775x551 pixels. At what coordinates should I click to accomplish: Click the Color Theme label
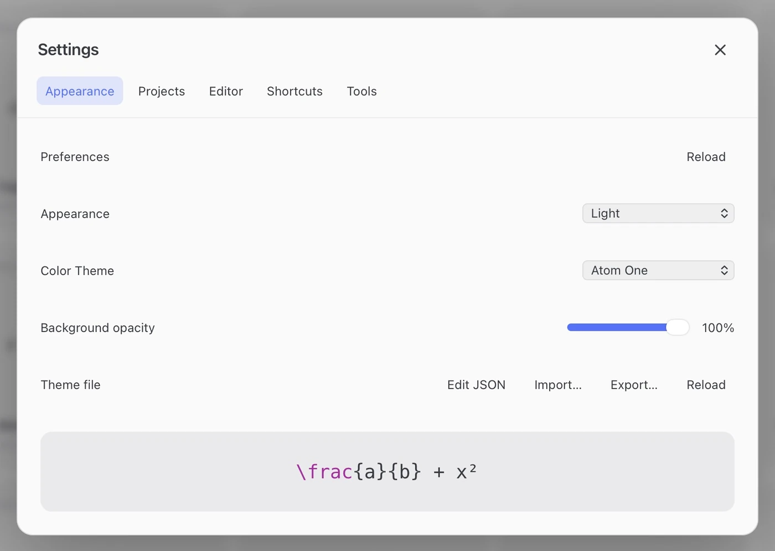pos(77,271)
